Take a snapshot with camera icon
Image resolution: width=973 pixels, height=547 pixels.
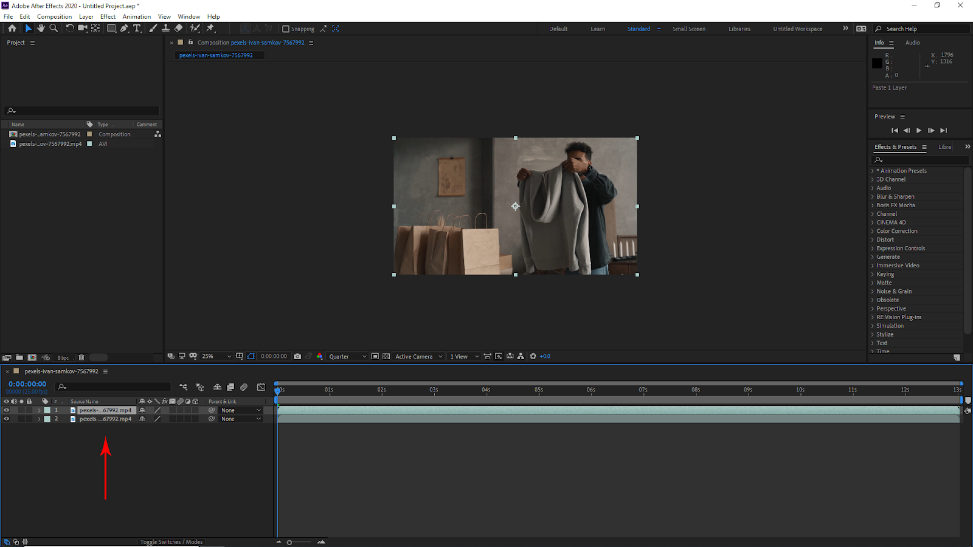[x=297, y=356]
